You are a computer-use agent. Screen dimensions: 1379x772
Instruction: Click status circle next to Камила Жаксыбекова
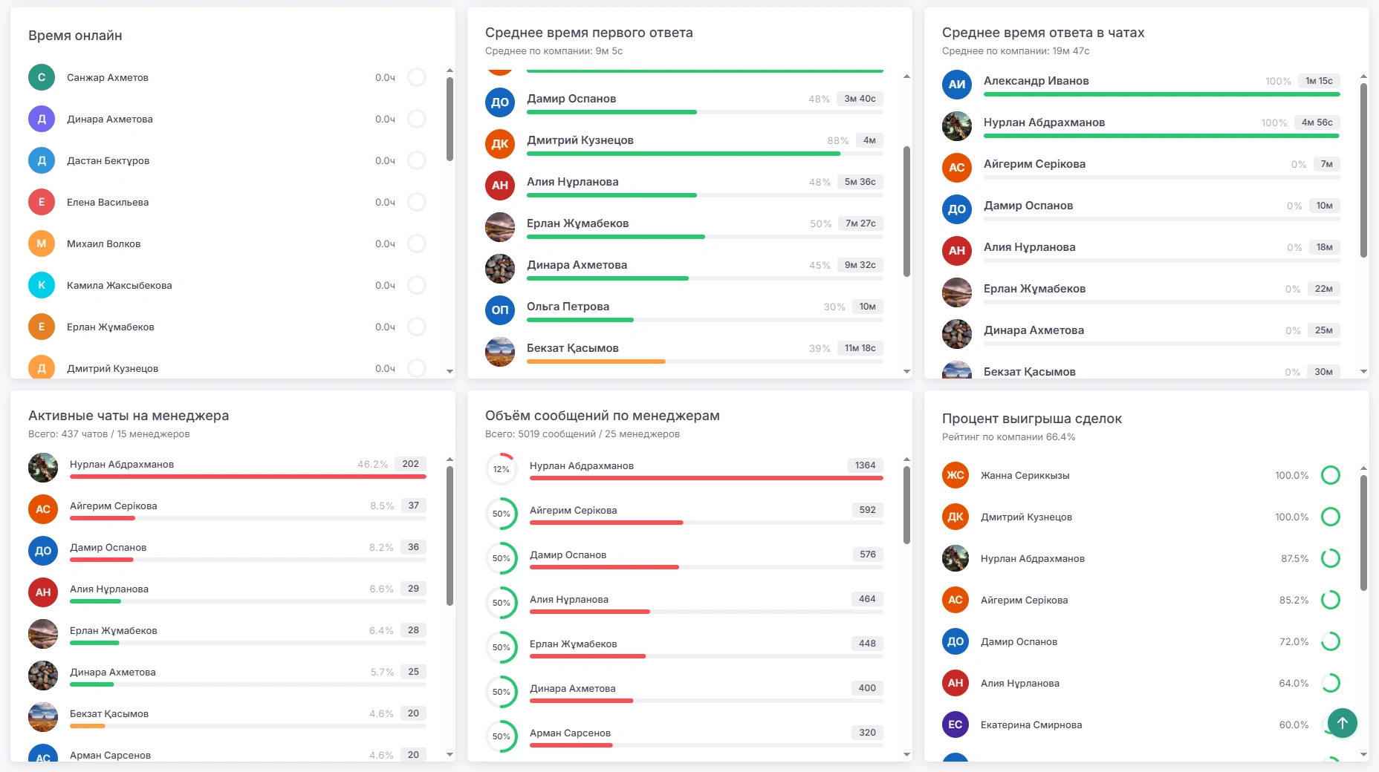click(x=417, y=285)
